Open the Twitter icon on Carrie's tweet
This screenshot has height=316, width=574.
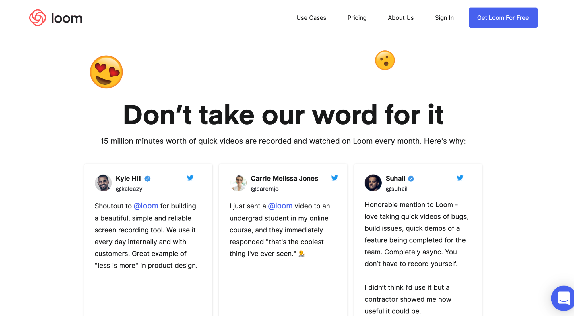coord(335,178)
